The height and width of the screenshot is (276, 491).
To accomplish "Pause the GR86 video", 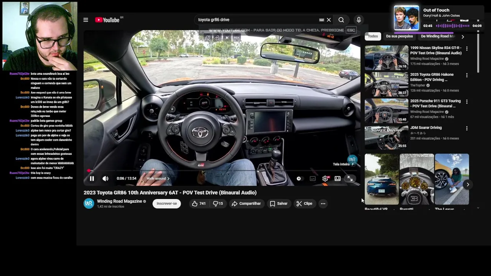I will coord(92,179).
